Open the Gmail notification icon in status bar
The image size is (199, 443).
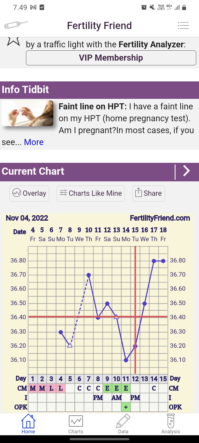(x=33, y=7)
